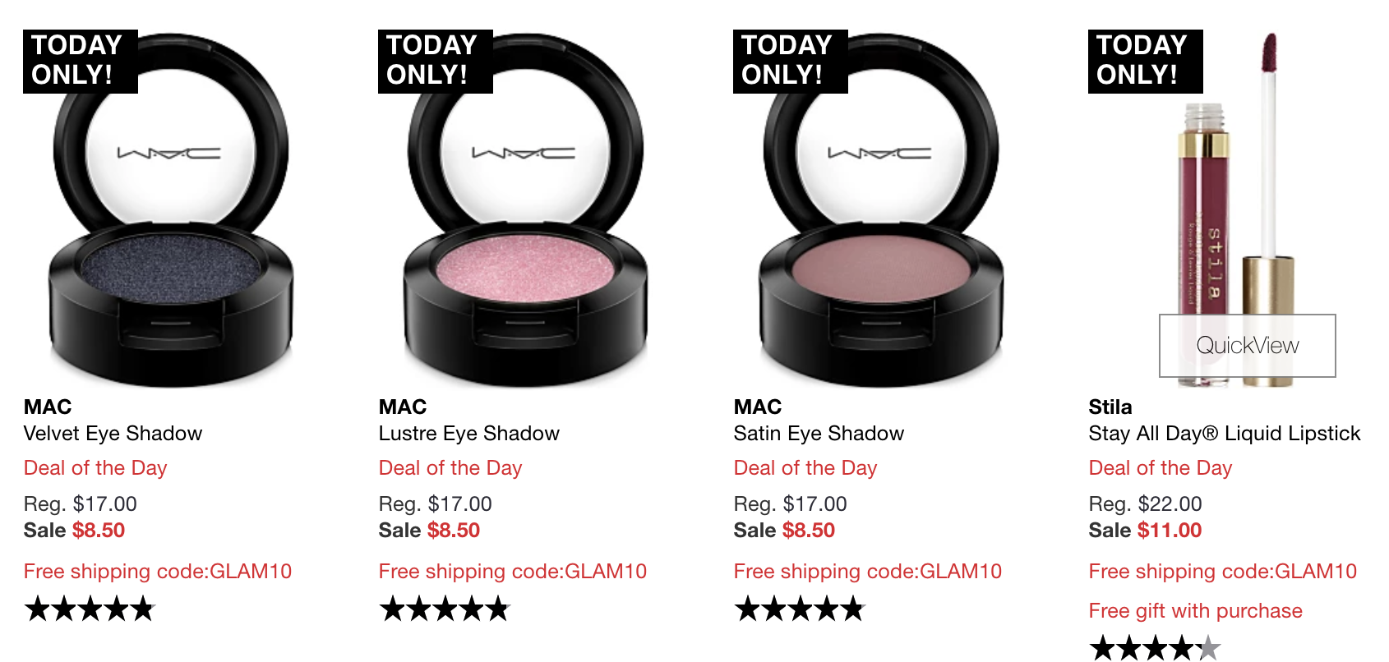View star rating for Stila Liquid Lipstick
The width and height of the screenshot is (1389, 662).
coord(1155,648)
